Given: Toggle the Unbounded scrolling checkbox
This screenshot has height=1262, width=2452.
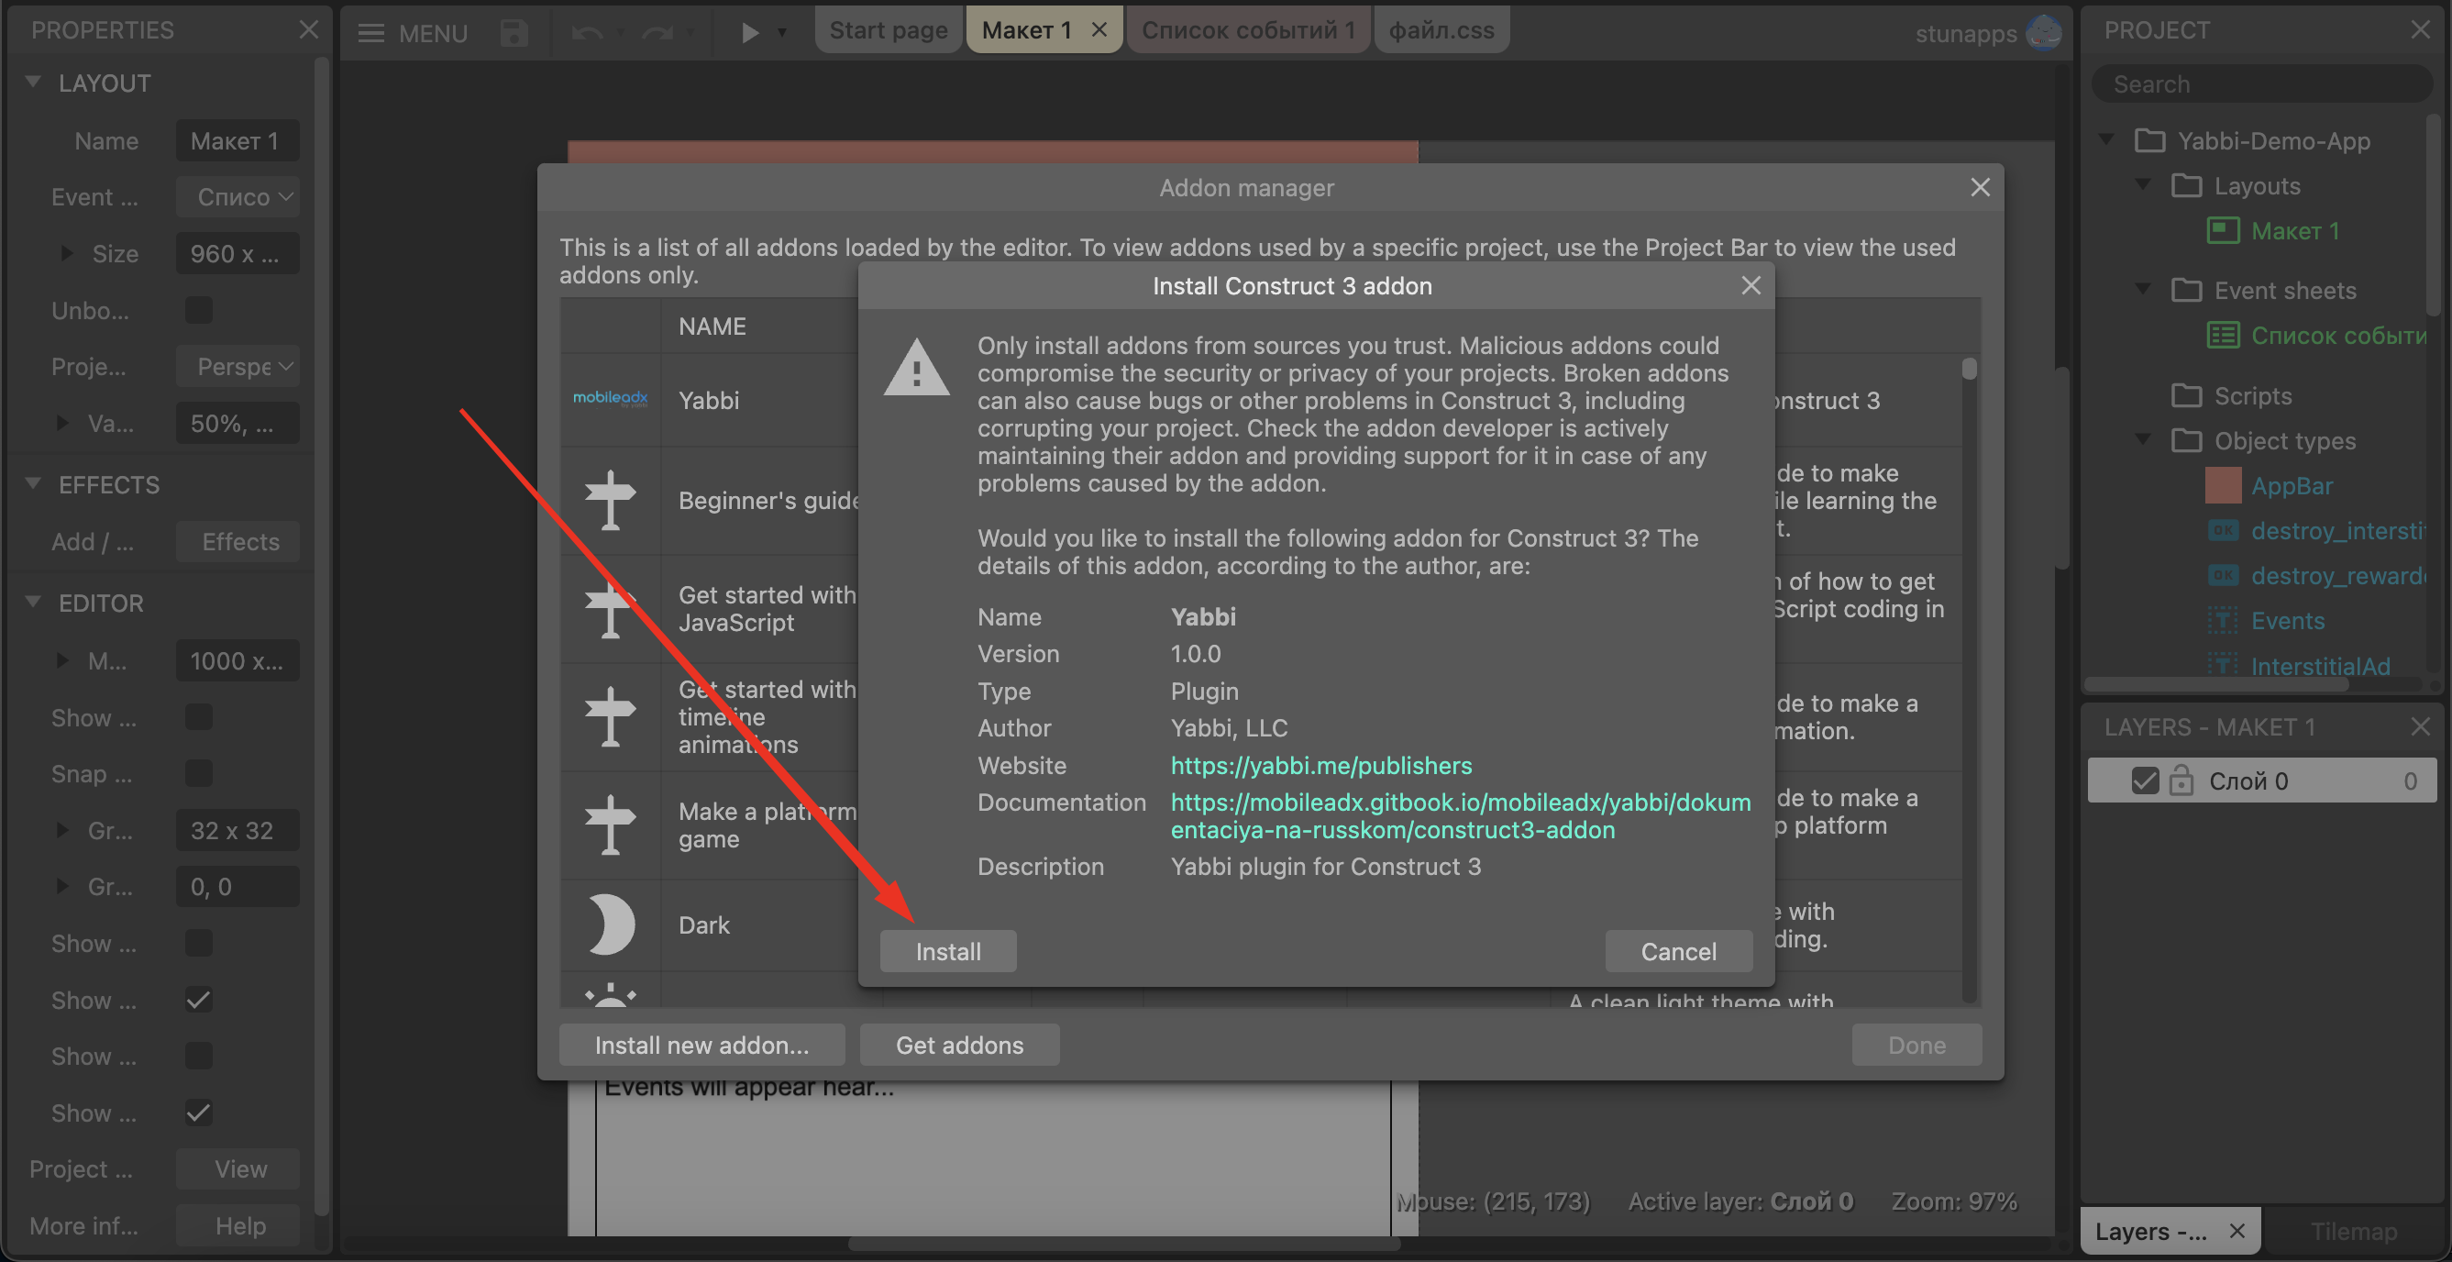Looking at the screenshot, I should [199, 310].
